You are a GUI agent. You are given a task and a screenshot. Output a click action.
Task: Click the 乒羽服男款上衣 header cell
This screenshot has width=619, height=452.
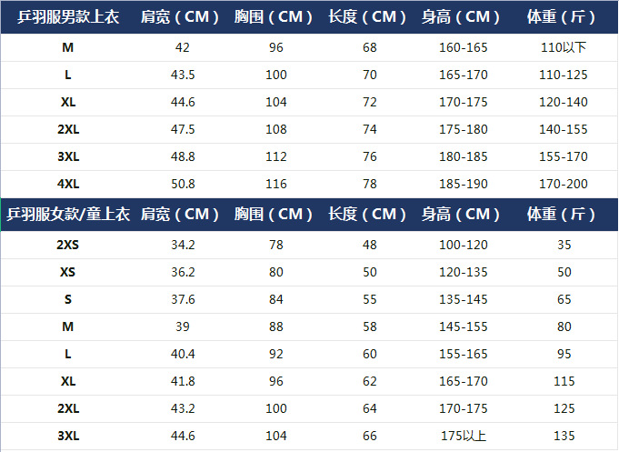click(x=68, y=17)
